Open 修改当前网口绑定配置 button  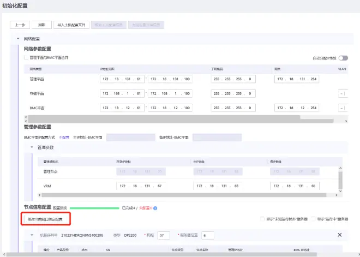click(x=45, y=219)
